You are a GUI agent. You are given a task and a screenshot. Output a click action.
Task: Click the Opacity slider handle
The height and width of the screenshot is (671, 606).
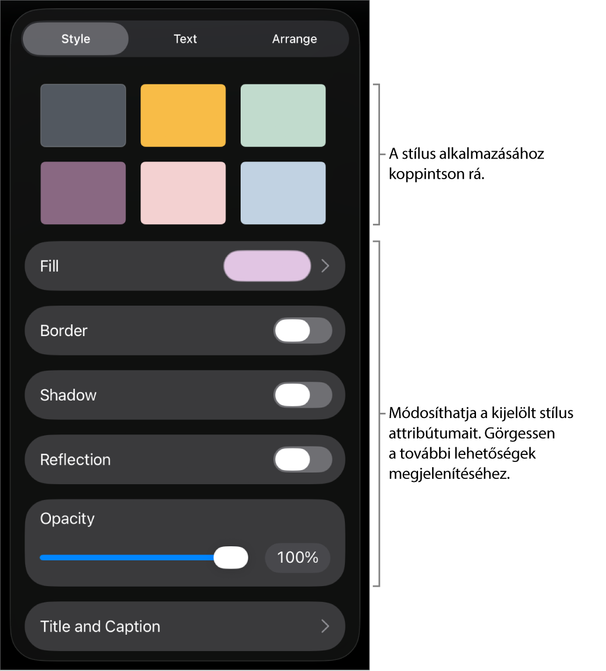231,557
